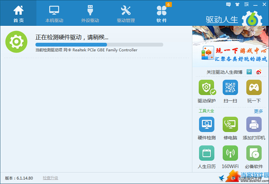Open the 玩一下 game controller icon

[x=254, y=88]
